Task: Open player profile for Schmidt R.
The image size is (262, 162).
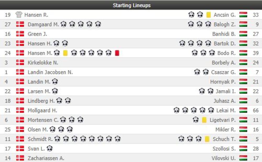Action: pyautogui.click(x=40, y=139)
